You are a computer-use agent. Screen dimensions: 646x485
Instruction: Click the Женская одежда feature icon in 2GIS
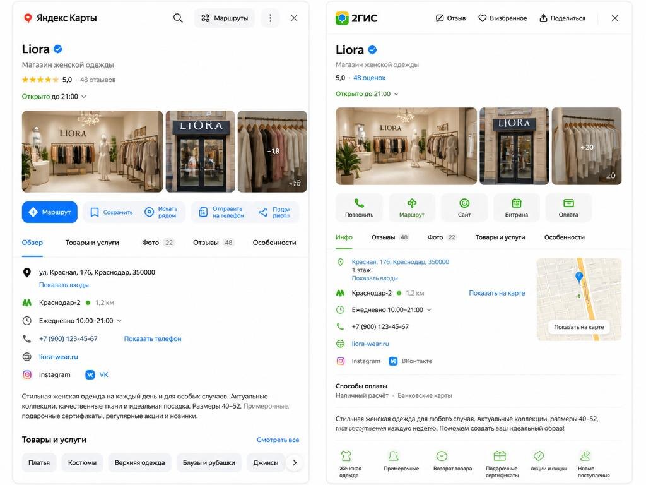coord(346,456)
